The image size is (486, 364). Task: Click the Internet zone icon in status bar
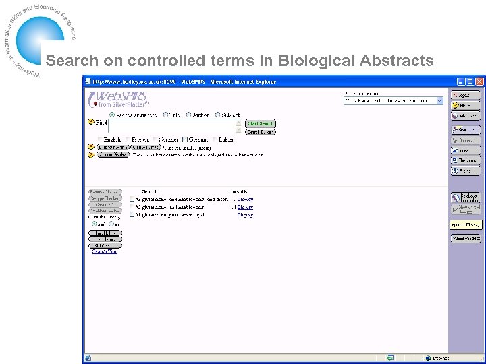click(x=429, y=358)
